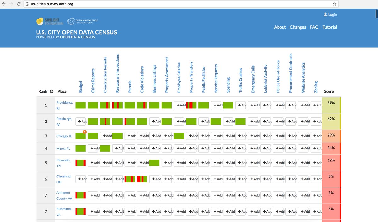378x222 pixels.
Task: Click the browser back arrow
Action: (3, 4)
